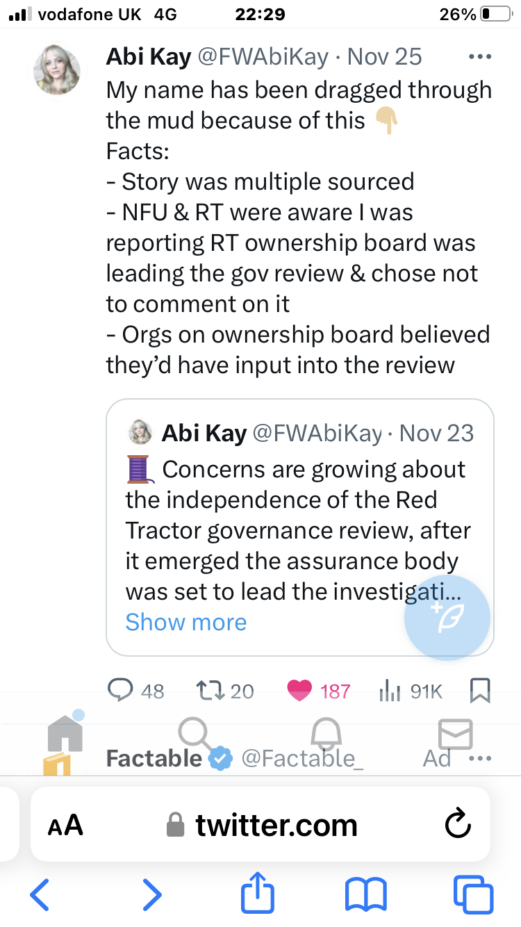The height and width of the screenshot is (927, 521).
Task: Open the reply composer via the reply icon
Action: 122,691
